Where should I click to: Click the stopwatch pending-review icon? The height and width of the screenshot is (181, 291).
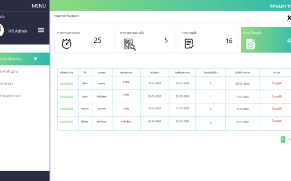(x=66, y=44)
